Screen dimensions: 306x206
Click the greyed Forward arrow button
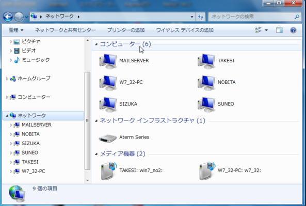[19, 17]
